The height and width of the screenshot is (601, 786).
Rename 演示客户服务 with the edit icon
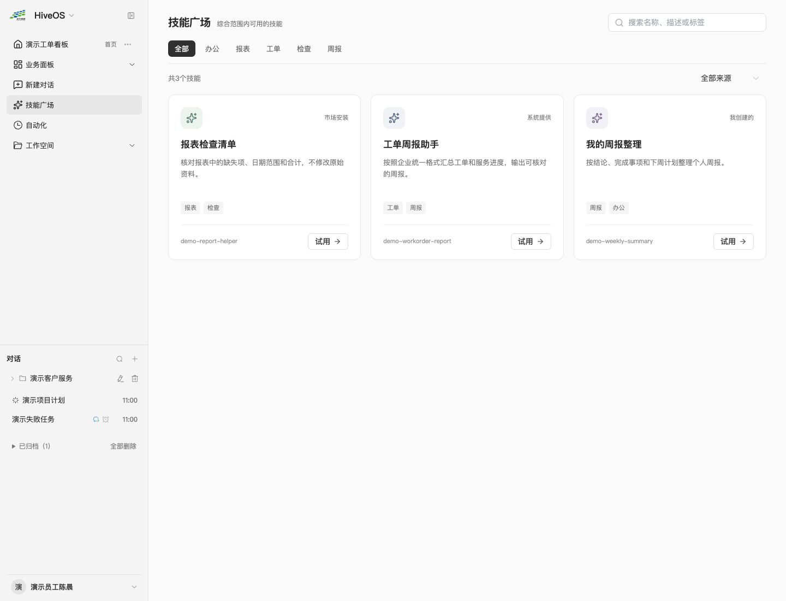click(121, 379)
